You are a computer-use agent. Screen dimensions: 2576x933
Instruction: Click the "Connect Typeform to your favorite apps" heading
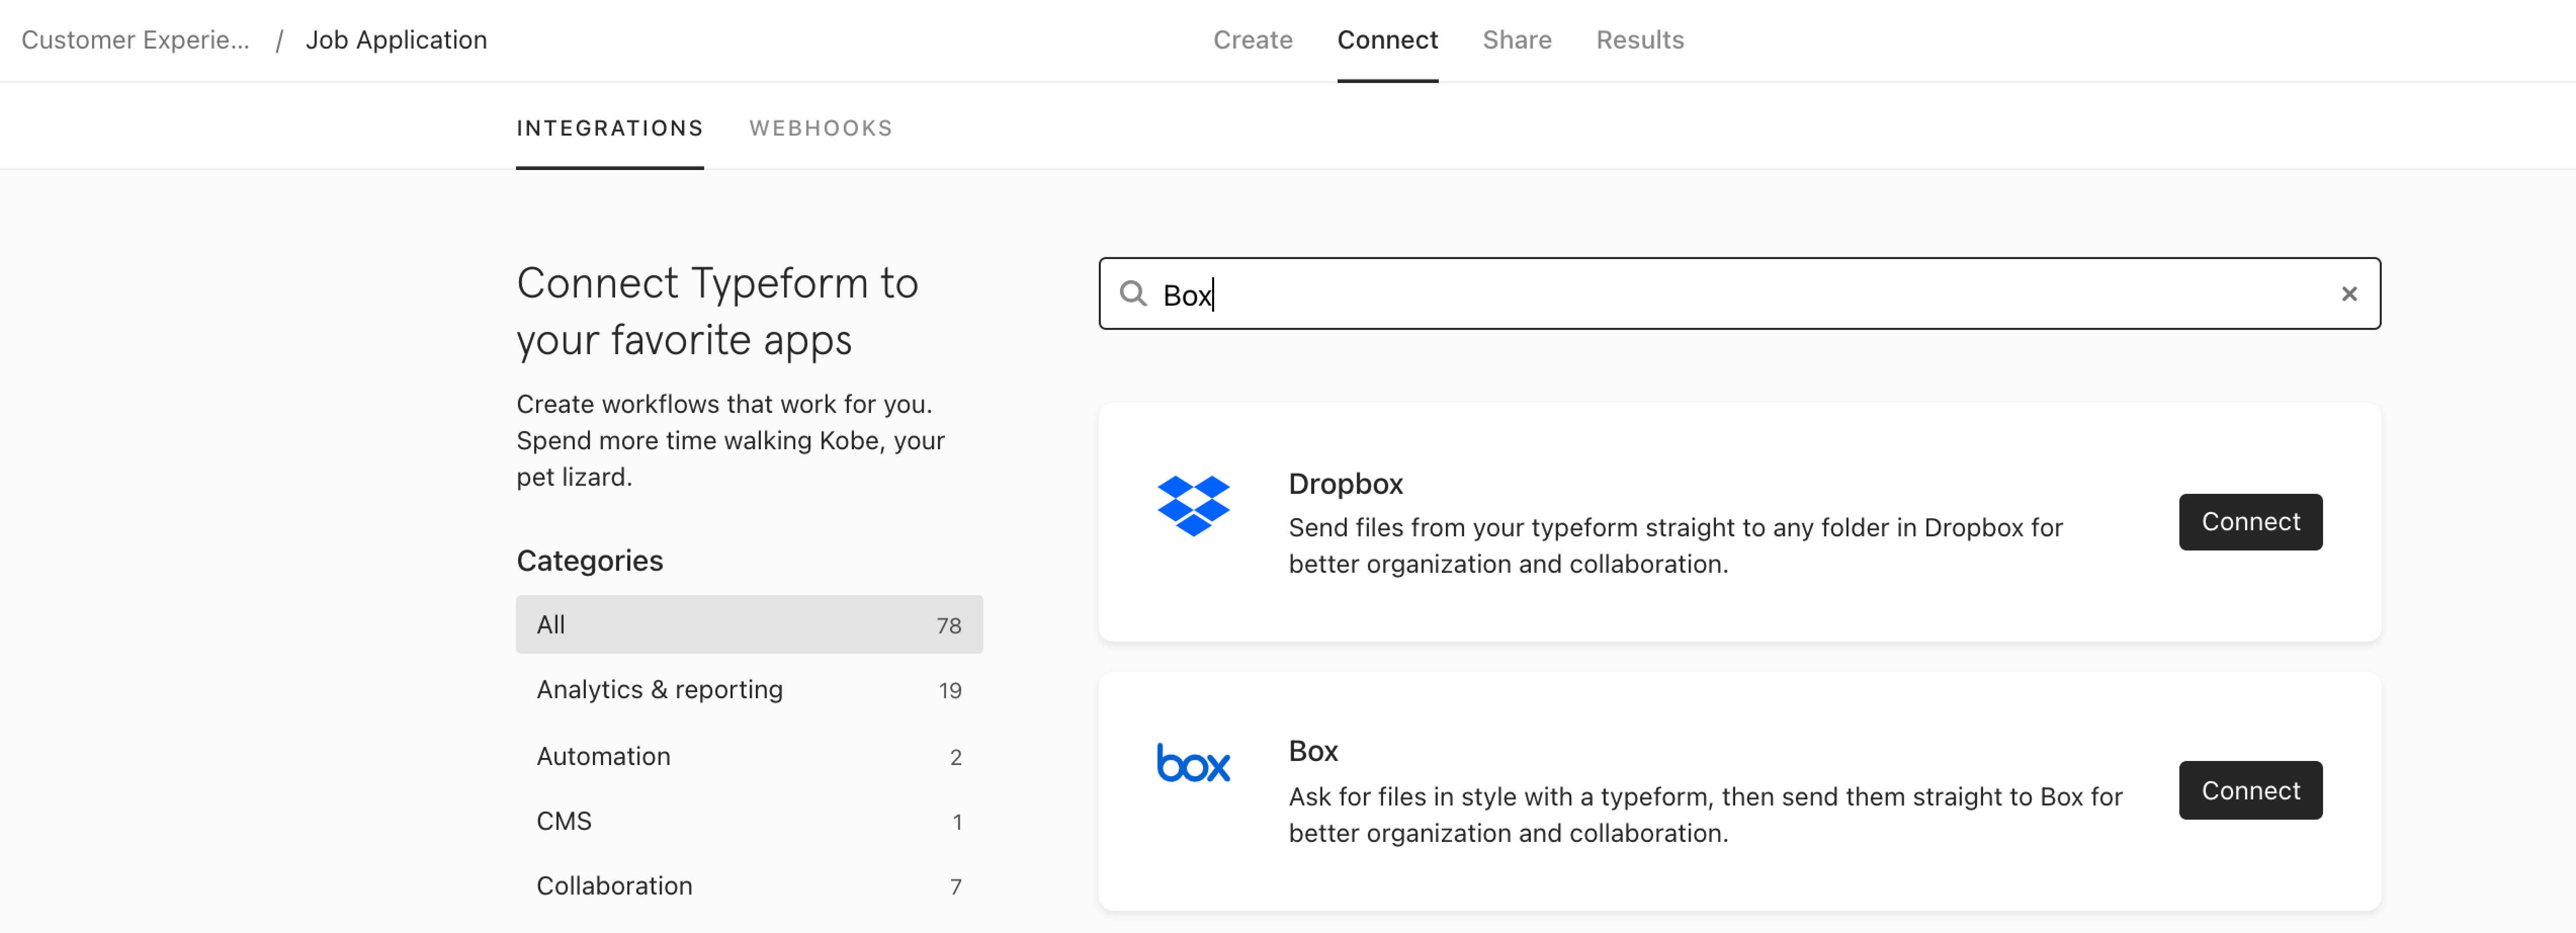717,311
